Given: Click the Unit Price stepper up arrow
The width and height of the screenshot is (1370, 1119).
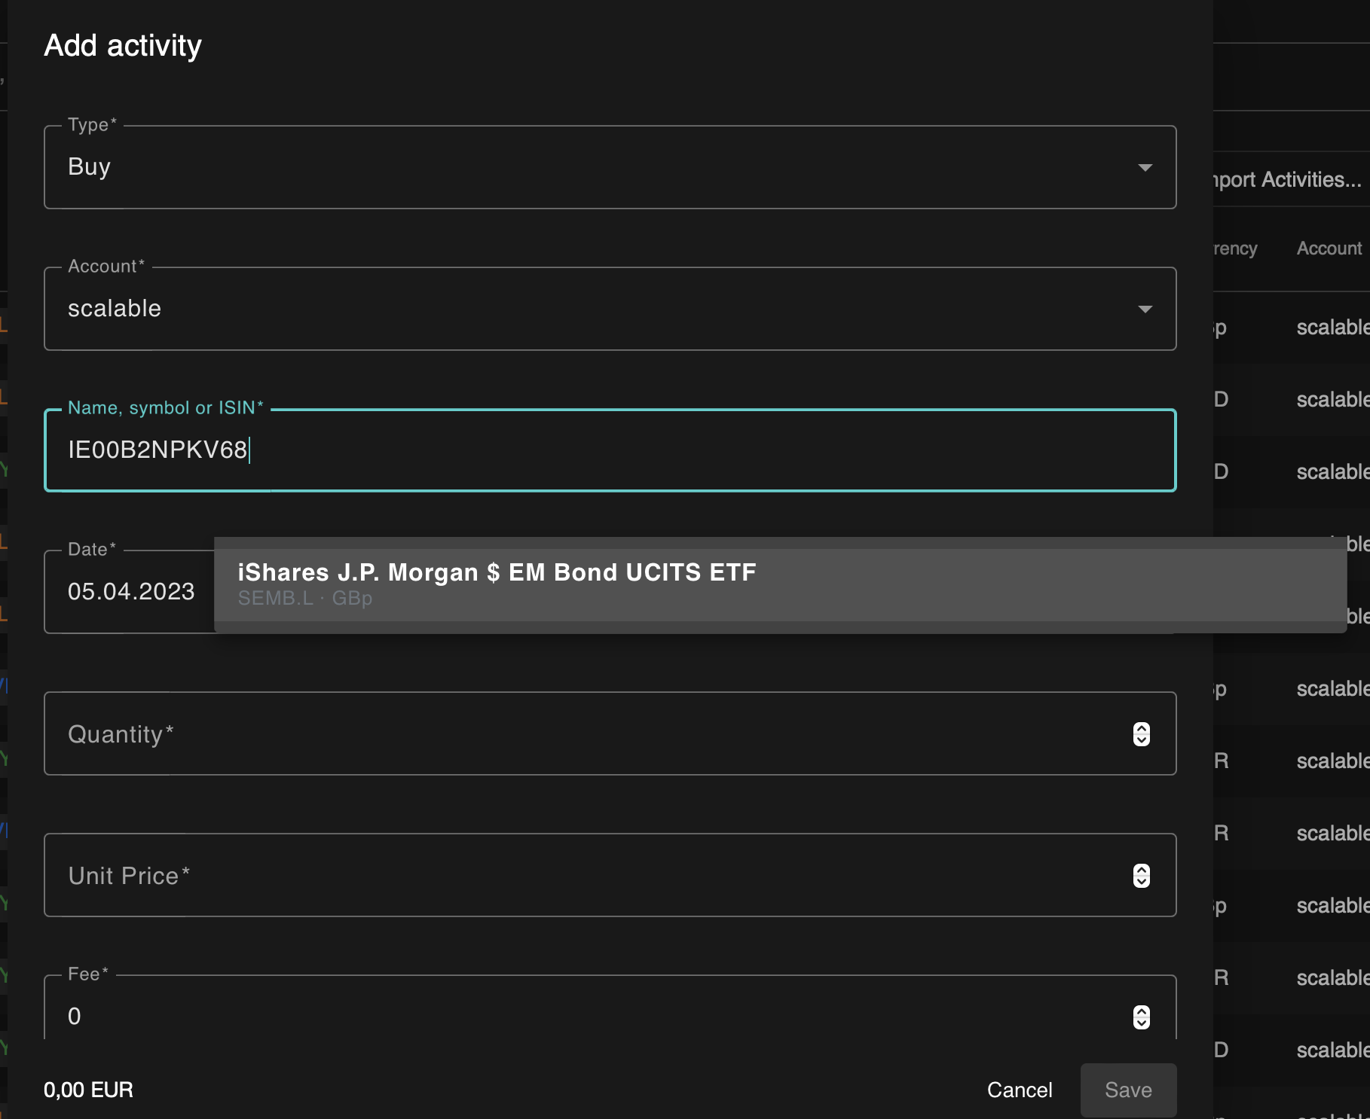Looking at the screenshot, I should pyautogui.click(x=1141, y=870).
